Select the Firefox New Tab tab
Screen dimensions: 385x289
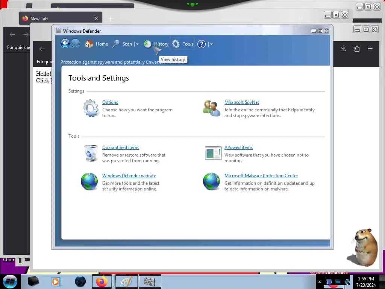pyautogui.click(x=61, y=18)
